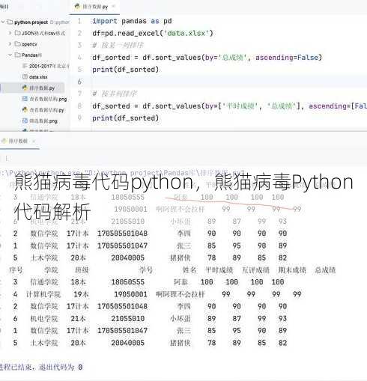
Task: Click gutter line number 1
Action: (79, 21)
